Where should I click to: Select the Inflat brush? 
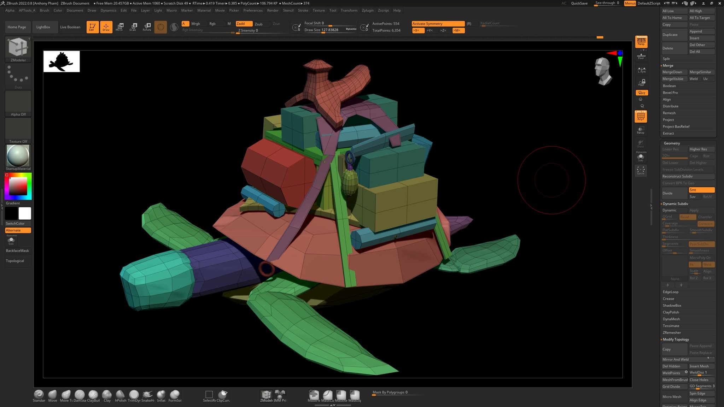coord(161,396)
